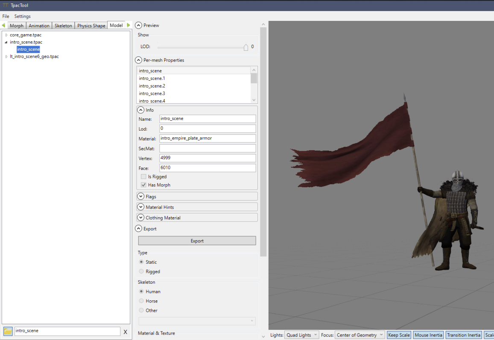Select intro_scene.1 in the mesh list

194,78
